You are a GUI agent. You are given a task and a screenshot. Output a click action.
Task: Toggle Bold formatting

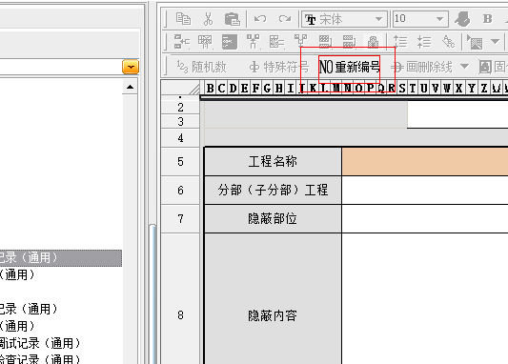click(487, 19)
